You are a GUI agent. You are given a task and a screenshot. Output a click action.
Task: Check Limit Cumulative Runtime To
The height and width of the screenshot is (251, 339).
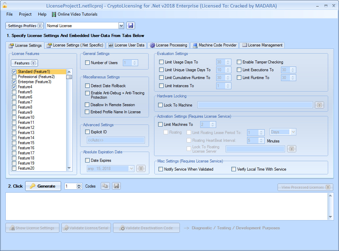[x=161, y=78]
